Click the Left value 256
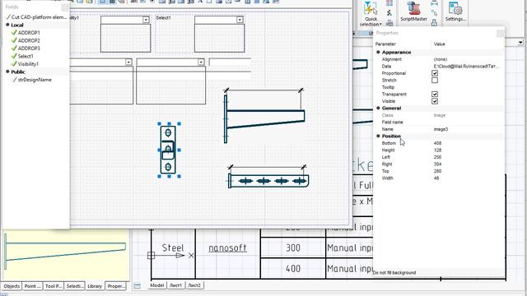The image size is (527, 296). [x=437, y=157]
